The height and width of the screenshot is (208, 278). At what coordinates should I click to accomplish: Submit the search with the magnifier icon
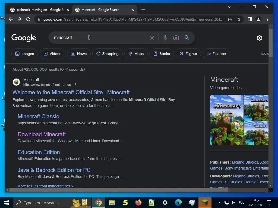coord(187,37)
